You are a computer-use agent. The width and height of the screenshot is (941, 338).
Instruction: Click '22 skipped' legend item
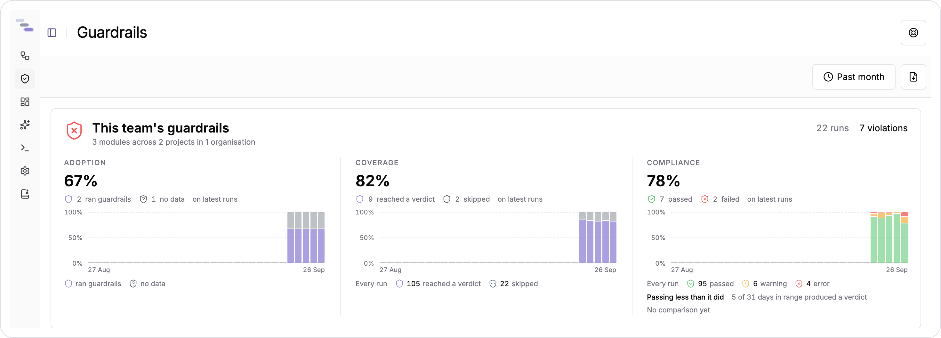click(x=514, y=284)
